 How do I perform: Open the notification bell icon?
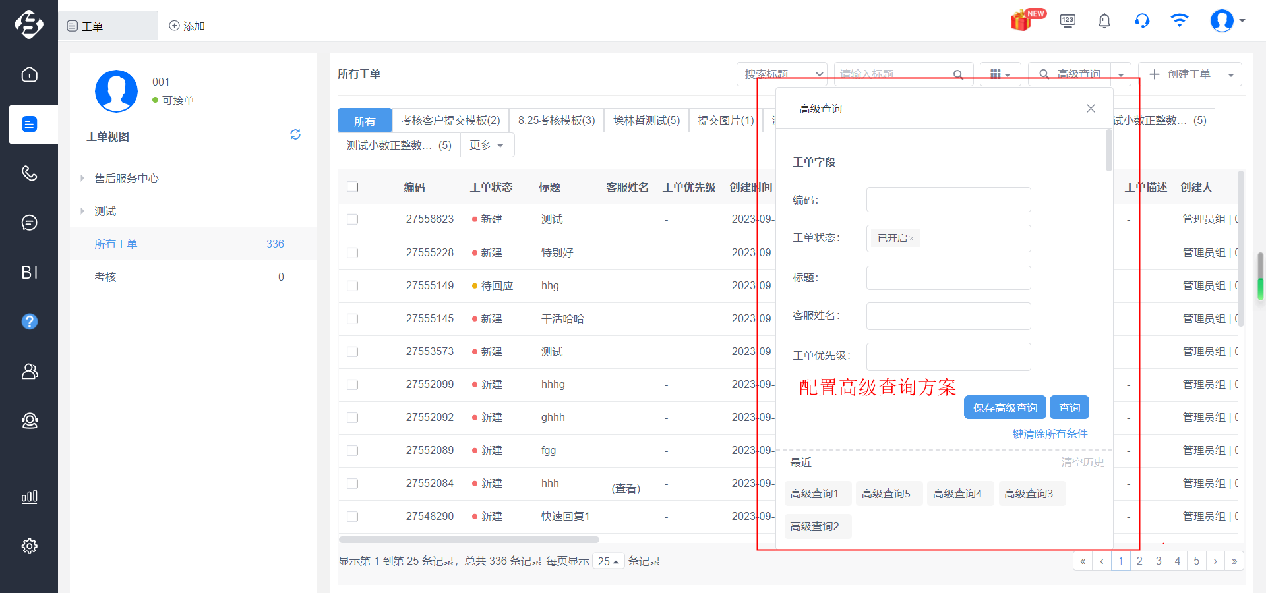tap(1104, 21)
